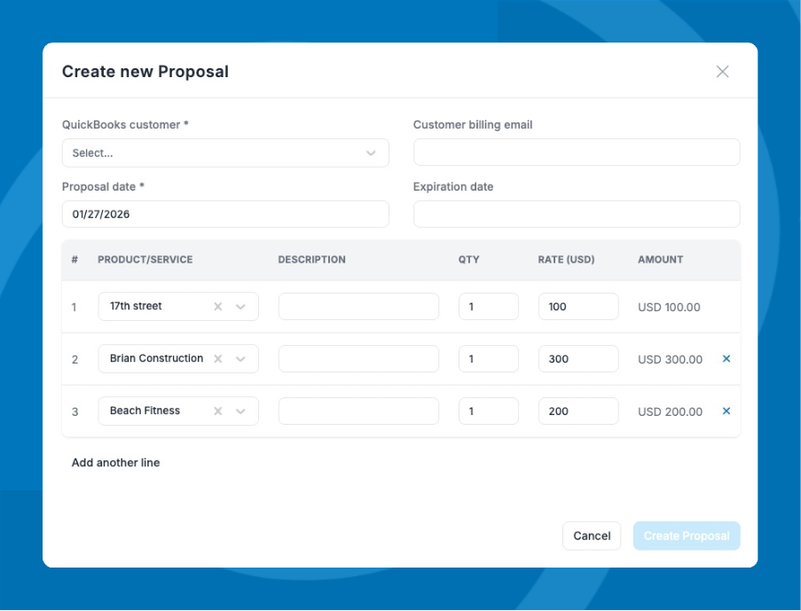Close the Create new Proposal dialog
Viewport: 801px width, 611px height.
click(722, 72)
